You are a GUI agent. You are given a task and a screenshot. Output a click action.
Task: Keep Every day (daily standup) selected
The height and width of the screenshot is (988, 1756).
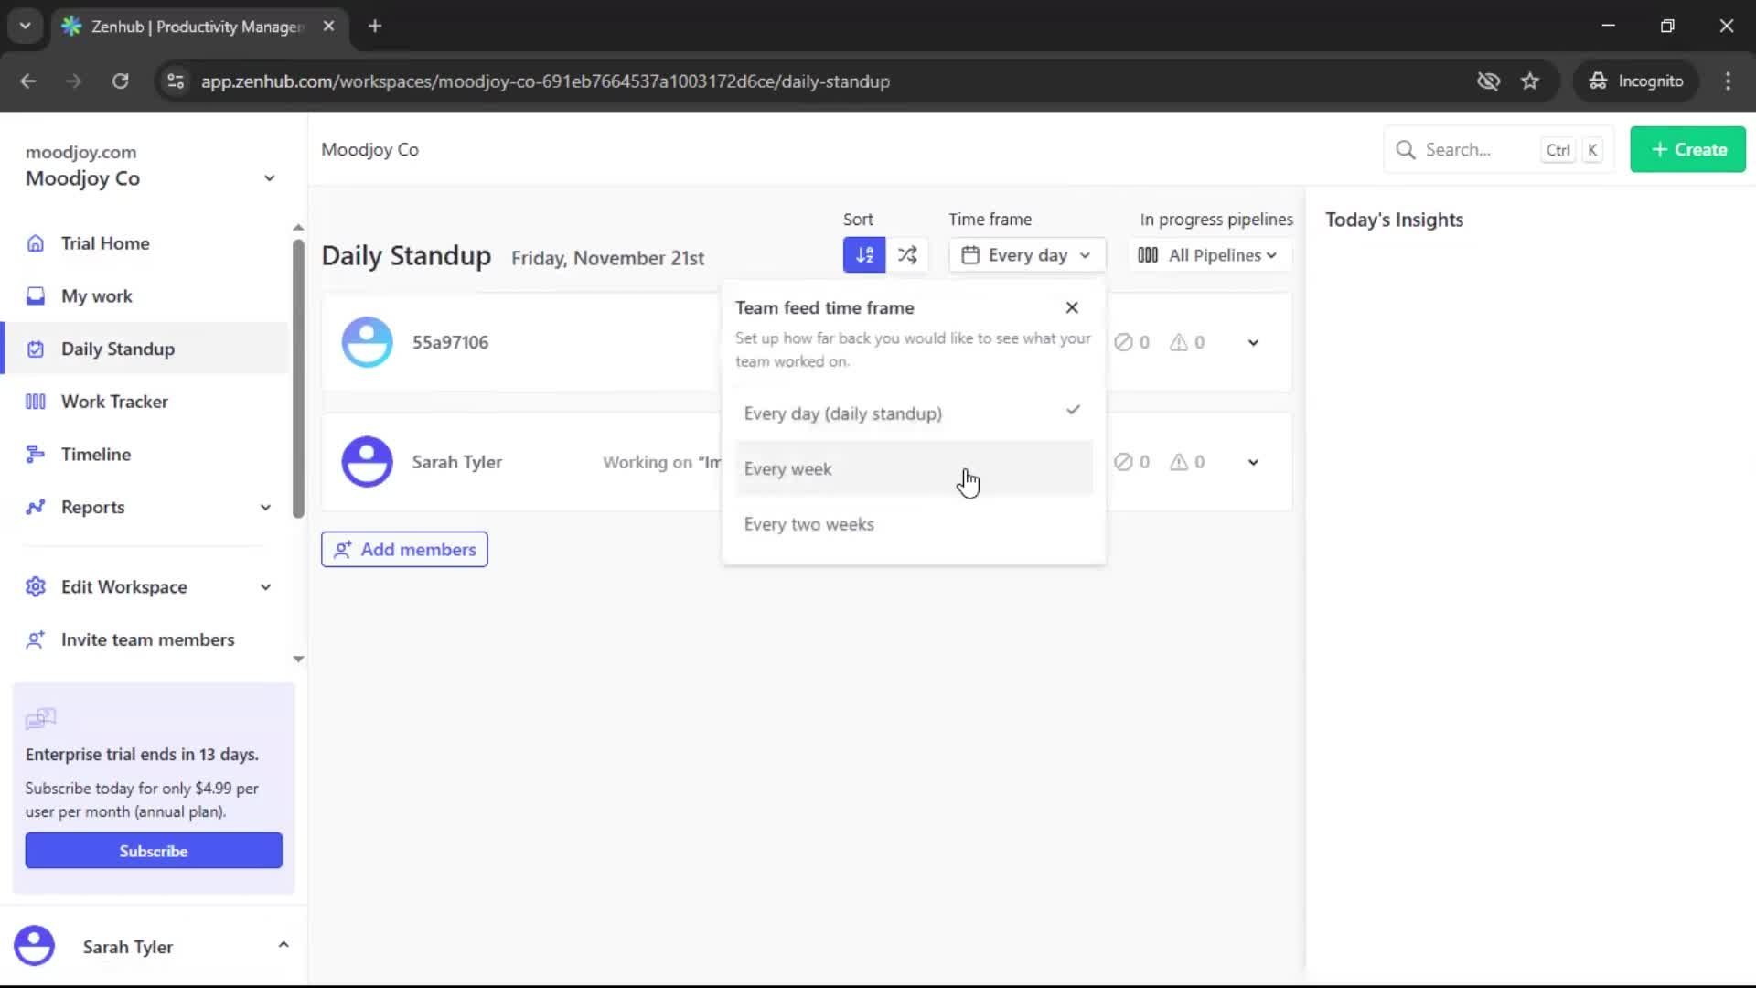tap(842, 413)
